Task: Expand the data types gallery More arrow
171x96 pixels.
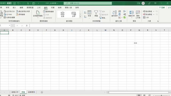Action: [80, 17]
